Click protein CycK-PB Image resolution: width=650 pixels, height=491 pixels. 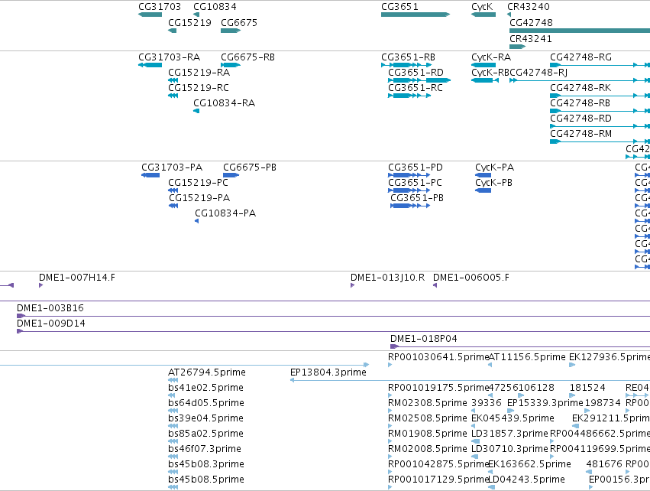[x=483, y=190]
